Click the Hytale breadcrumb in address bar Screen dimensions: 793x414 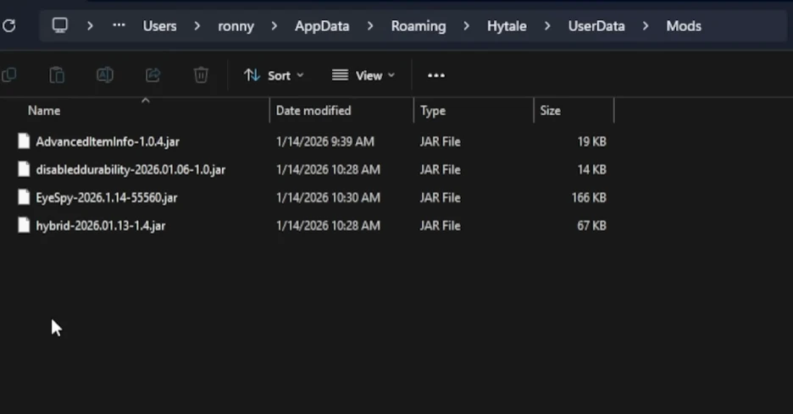point(507,26)
